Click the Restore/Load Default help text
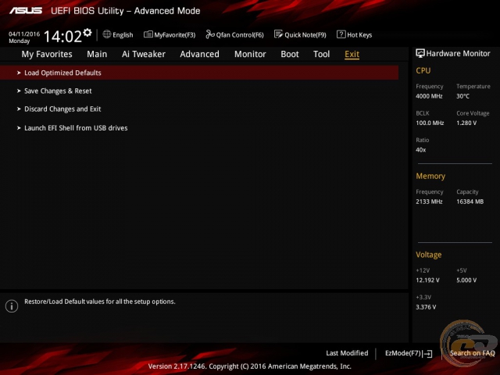Image resolution: width=500 pixels, height=375 pixels. pyautogui.click(x=100, y=302)
